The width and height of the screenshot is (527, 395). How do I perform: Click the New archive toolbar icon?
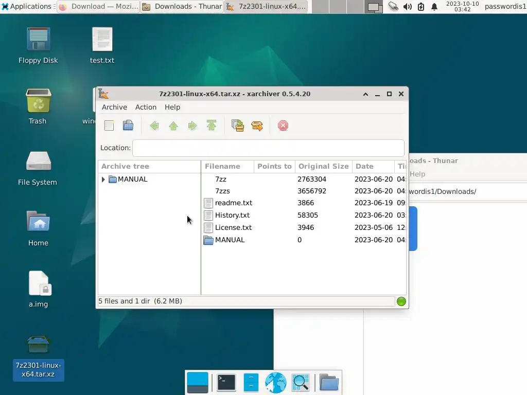point(109,125)
